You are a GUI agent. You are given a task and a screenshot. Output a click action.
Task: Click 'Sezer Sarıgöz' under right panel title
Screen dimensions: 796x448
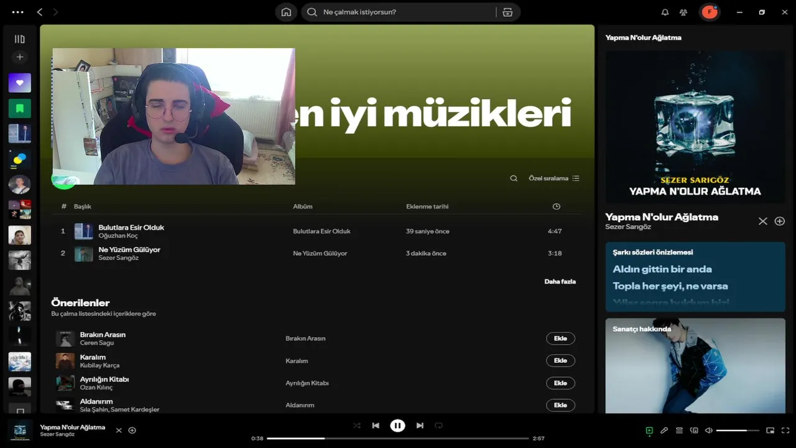coord(628,227)
